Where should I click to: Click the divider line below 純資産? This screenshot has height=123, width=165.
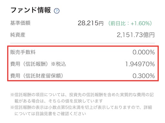82,43
